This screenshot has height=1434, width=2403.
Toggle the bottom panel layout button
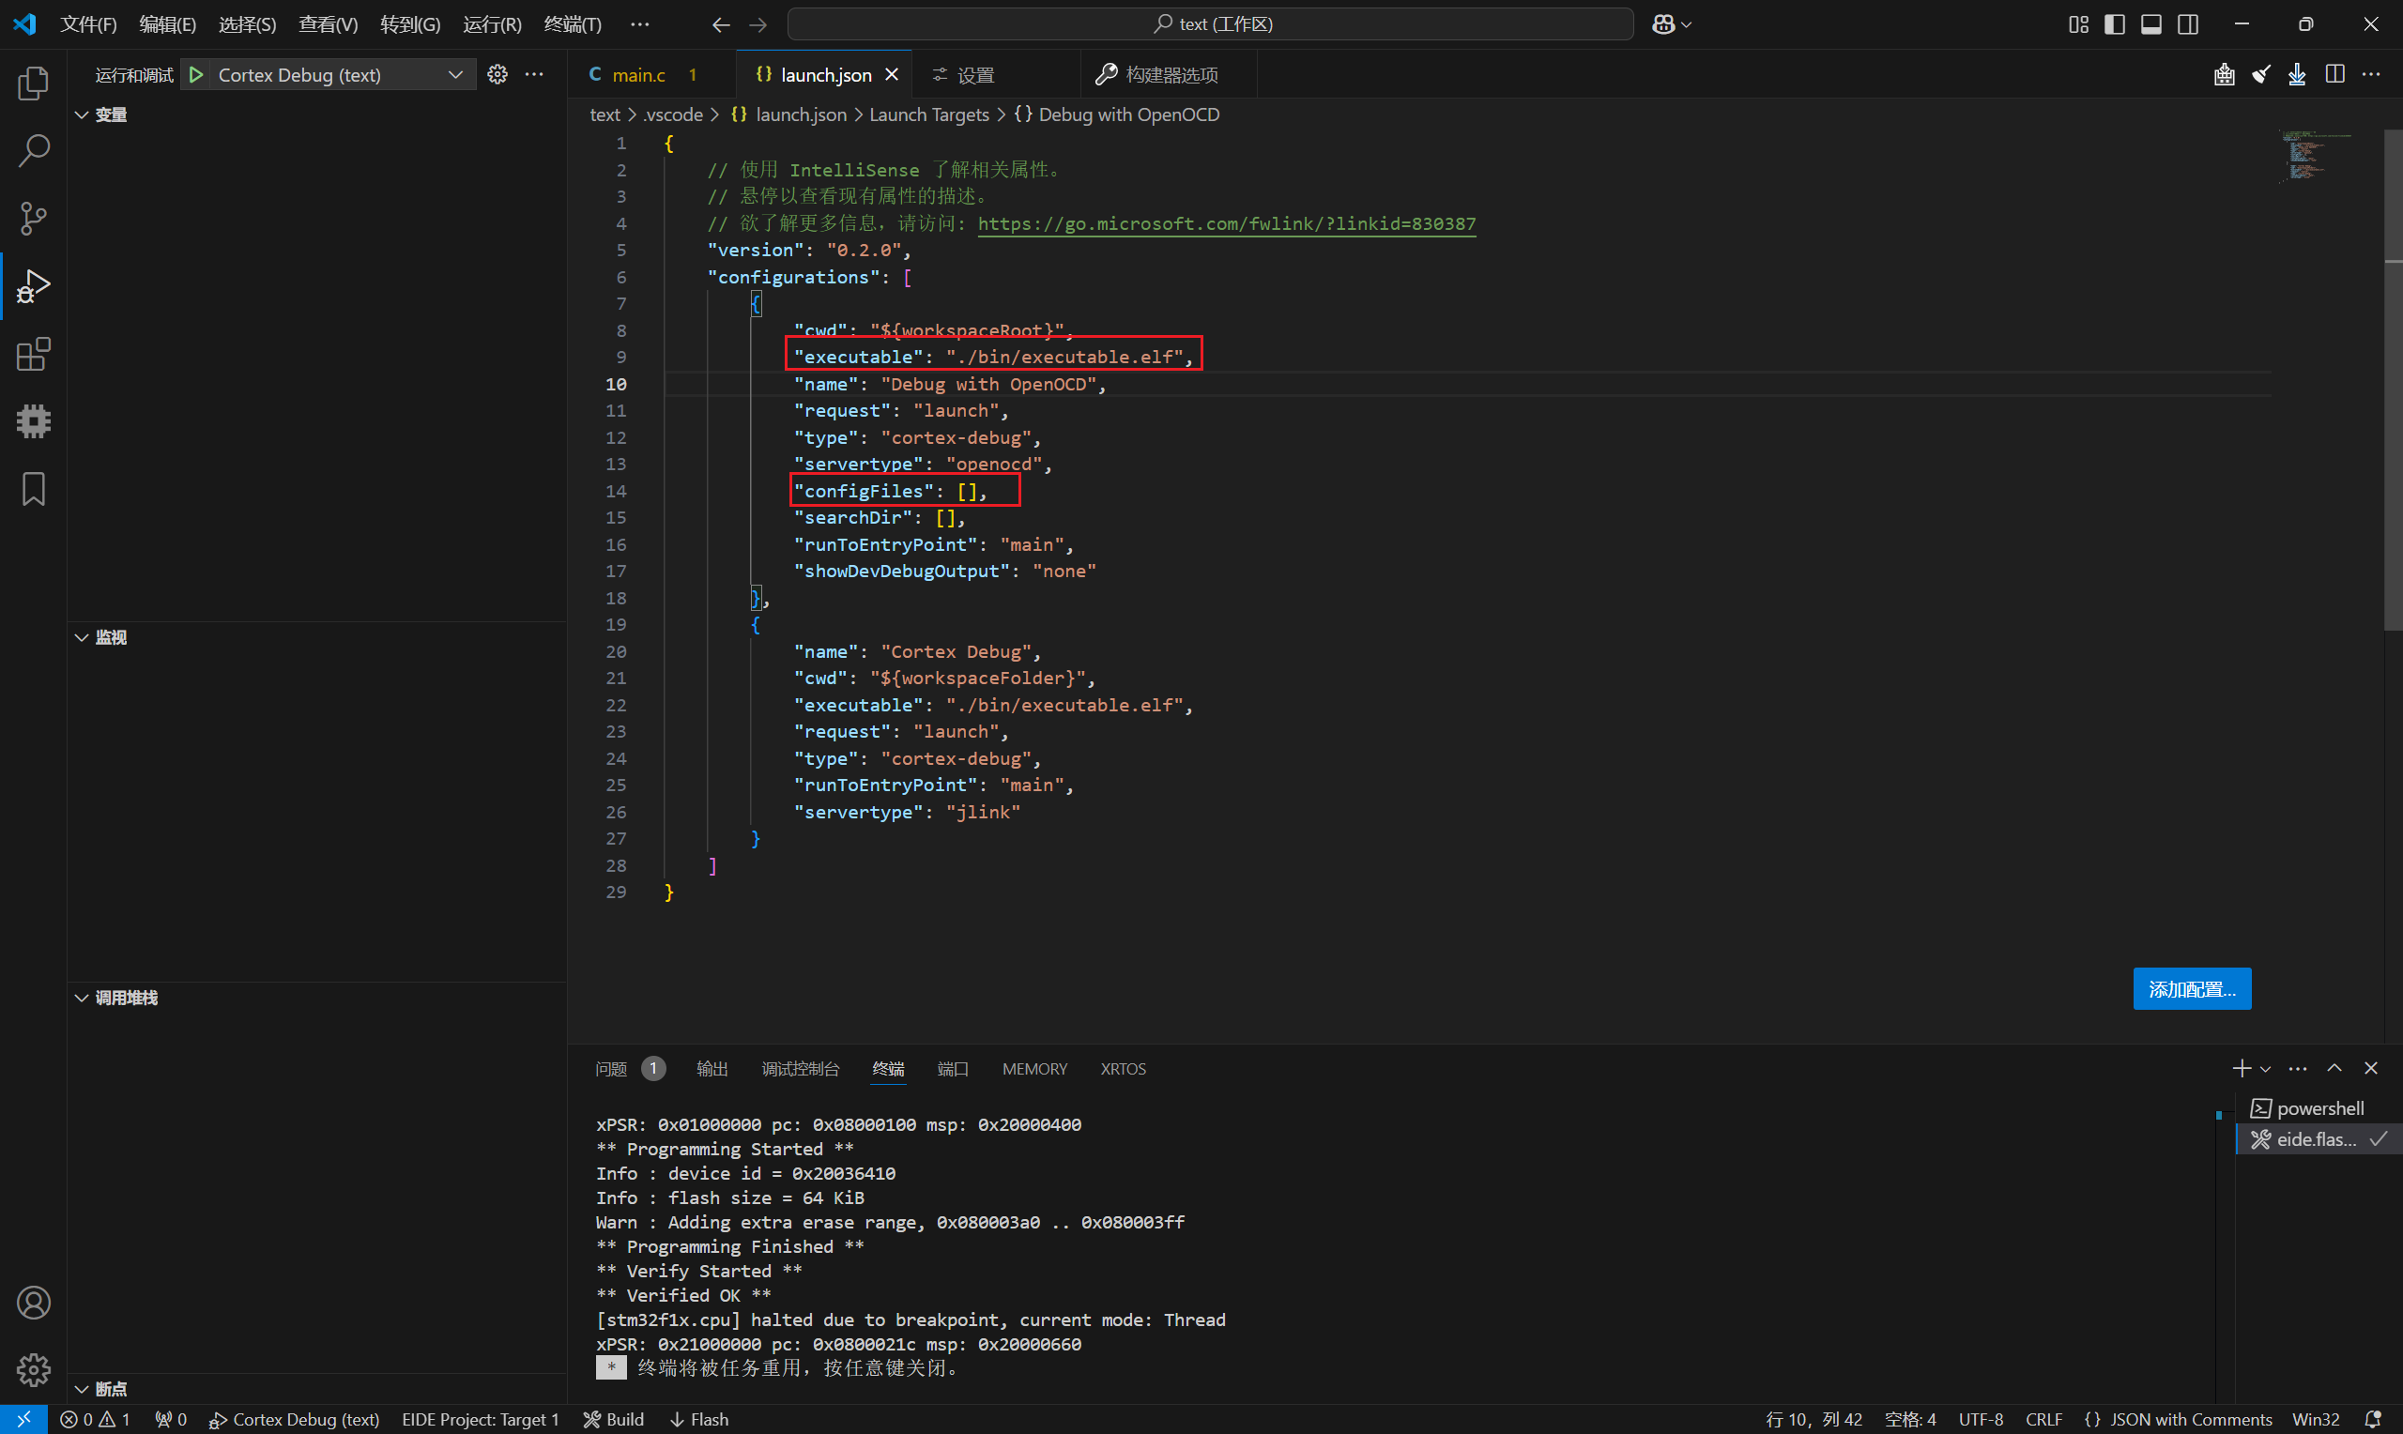(x=2150, y=24)
